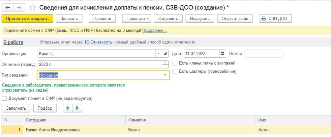Expand the Организация dropdown list

(159, 53)
